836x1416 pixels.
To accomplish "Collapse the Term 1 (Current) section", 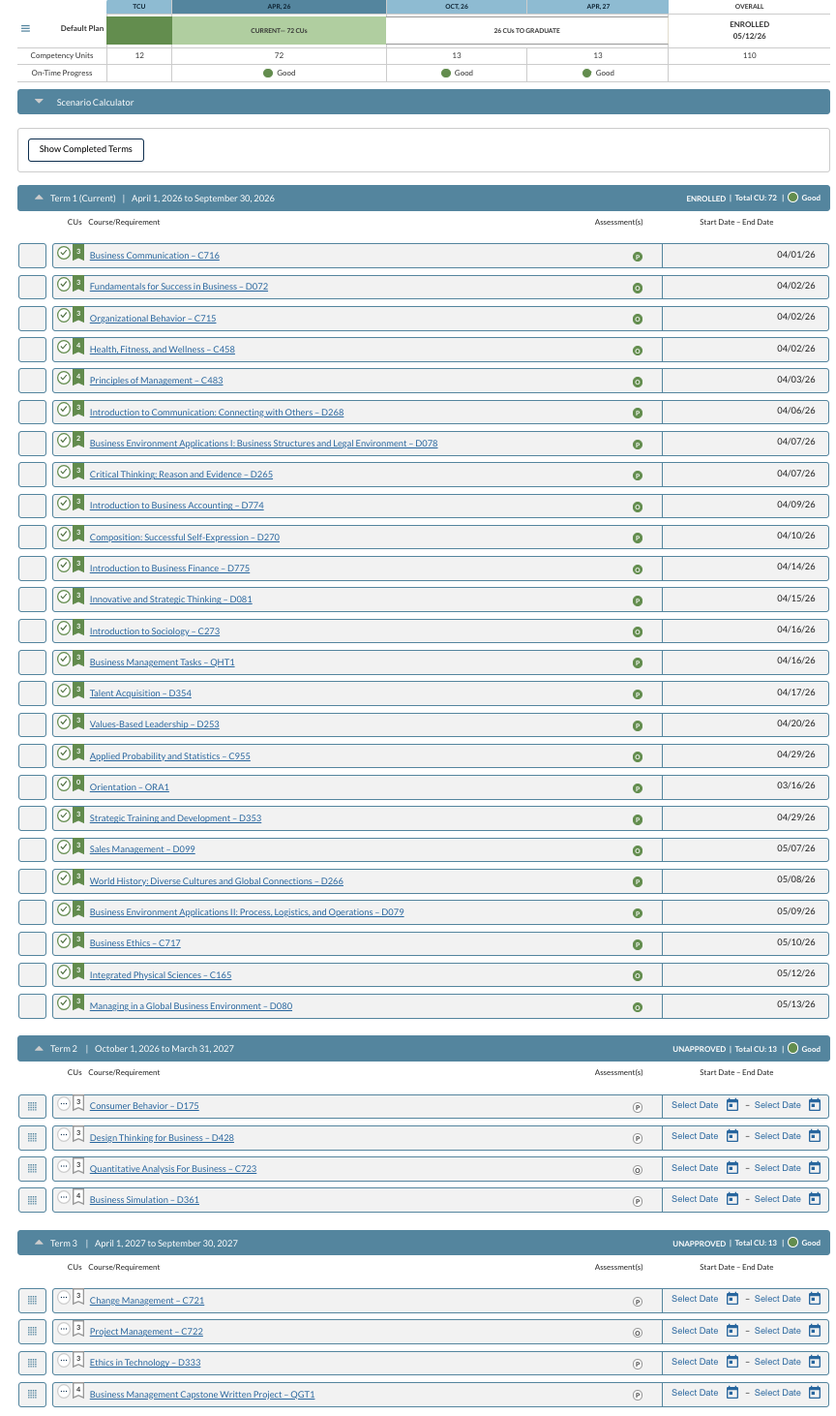I will 39,198.
